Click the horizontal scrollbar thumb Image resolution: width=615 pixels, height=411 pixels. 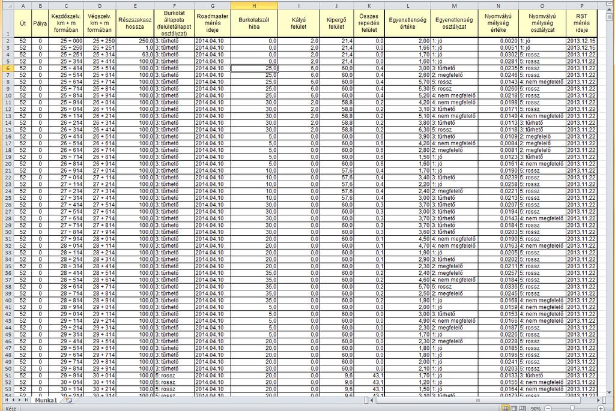point(477,400)
